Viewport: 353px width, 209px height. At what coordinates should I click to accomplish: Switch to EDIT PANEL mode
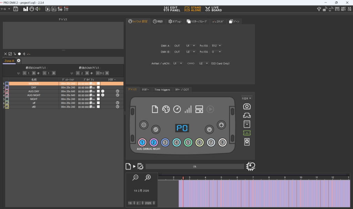[172, 9]
